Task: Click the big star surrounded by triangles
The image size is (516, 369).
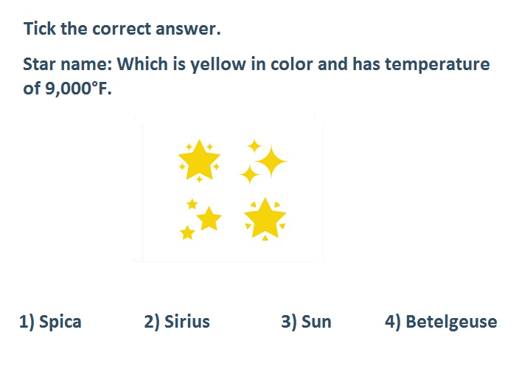Action: pos(265,218)
